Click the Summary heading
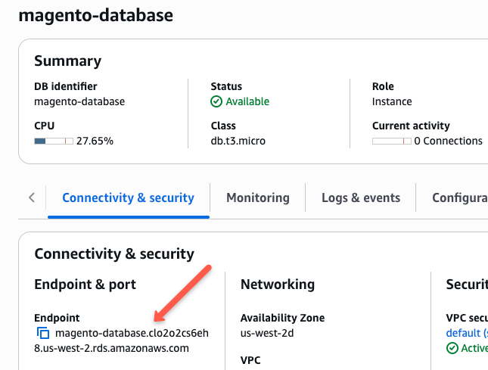The width and height of the screenshot is (488, 370). click(68, 61)
